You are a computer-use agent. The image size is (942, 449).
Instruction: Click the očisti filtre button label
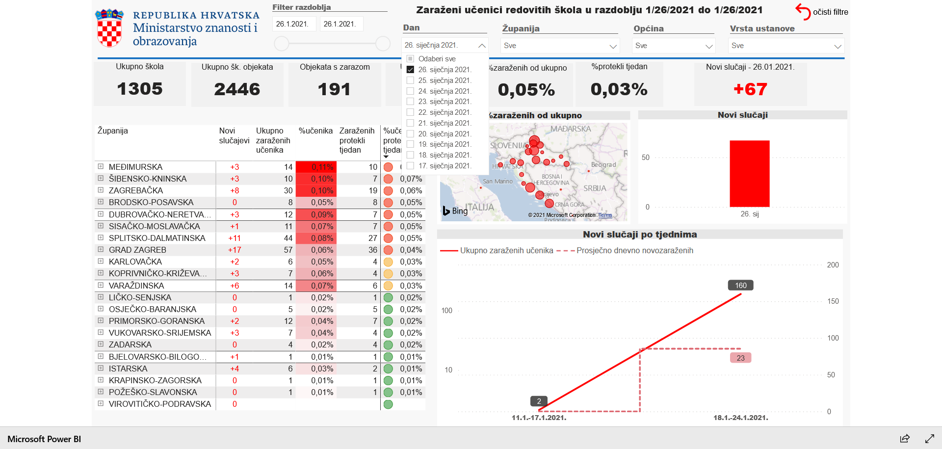[x=831, y=12]
